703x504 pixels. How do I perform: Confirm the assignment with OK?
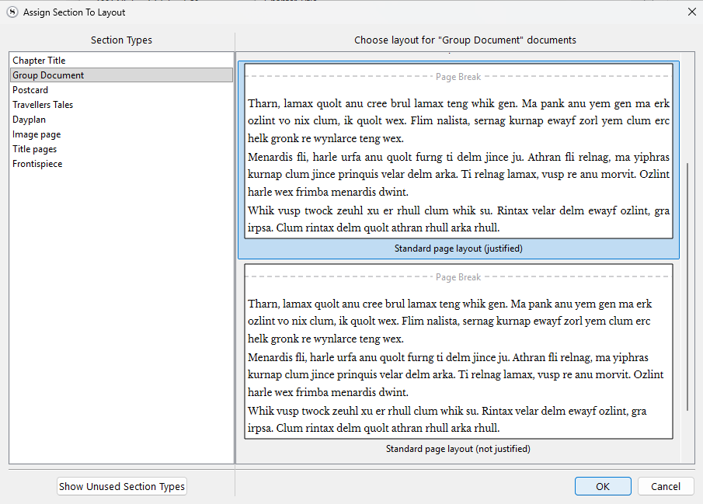coord(603,486)
